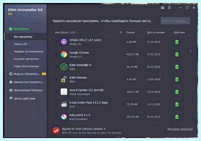
Task: Open the hamburger options menu
Action: tap(169, 8)
